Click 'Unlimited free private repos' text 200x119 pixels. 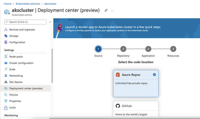[x=131, y=83]
